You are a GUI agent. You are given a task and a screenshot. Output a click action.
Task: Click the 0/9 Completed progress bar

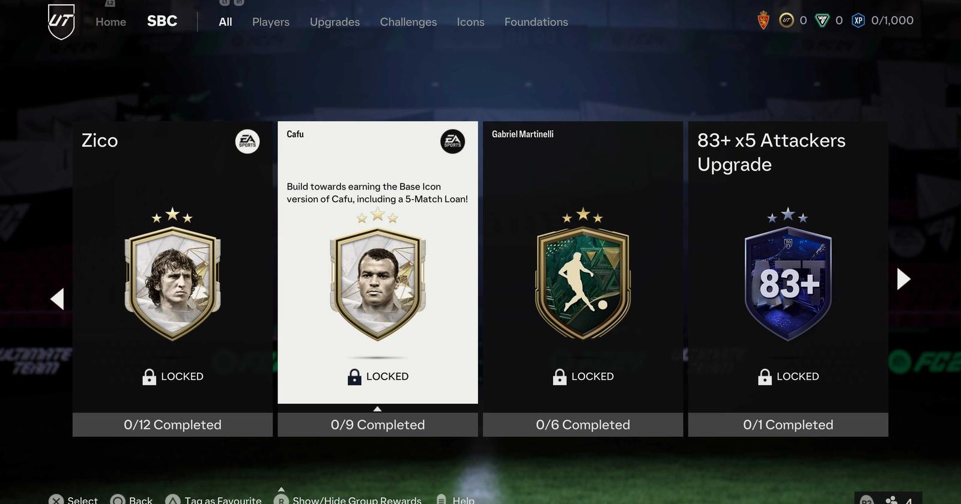pos(378,424)
